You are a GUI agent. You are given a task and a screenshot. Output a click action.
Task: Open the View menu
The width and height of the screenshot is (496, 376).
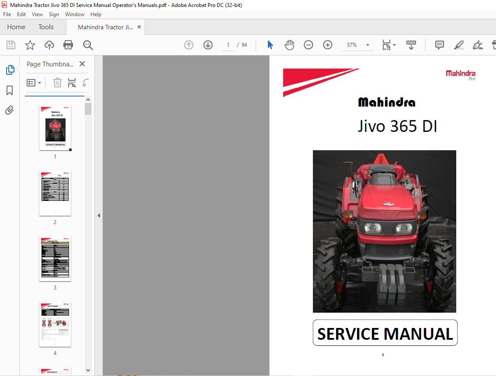[37, 14]
